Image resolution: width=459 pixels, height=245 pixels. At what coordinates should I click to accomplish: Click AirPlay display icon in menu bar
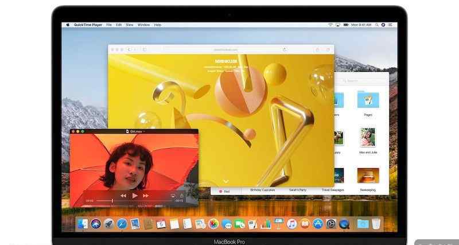point(338,25)
